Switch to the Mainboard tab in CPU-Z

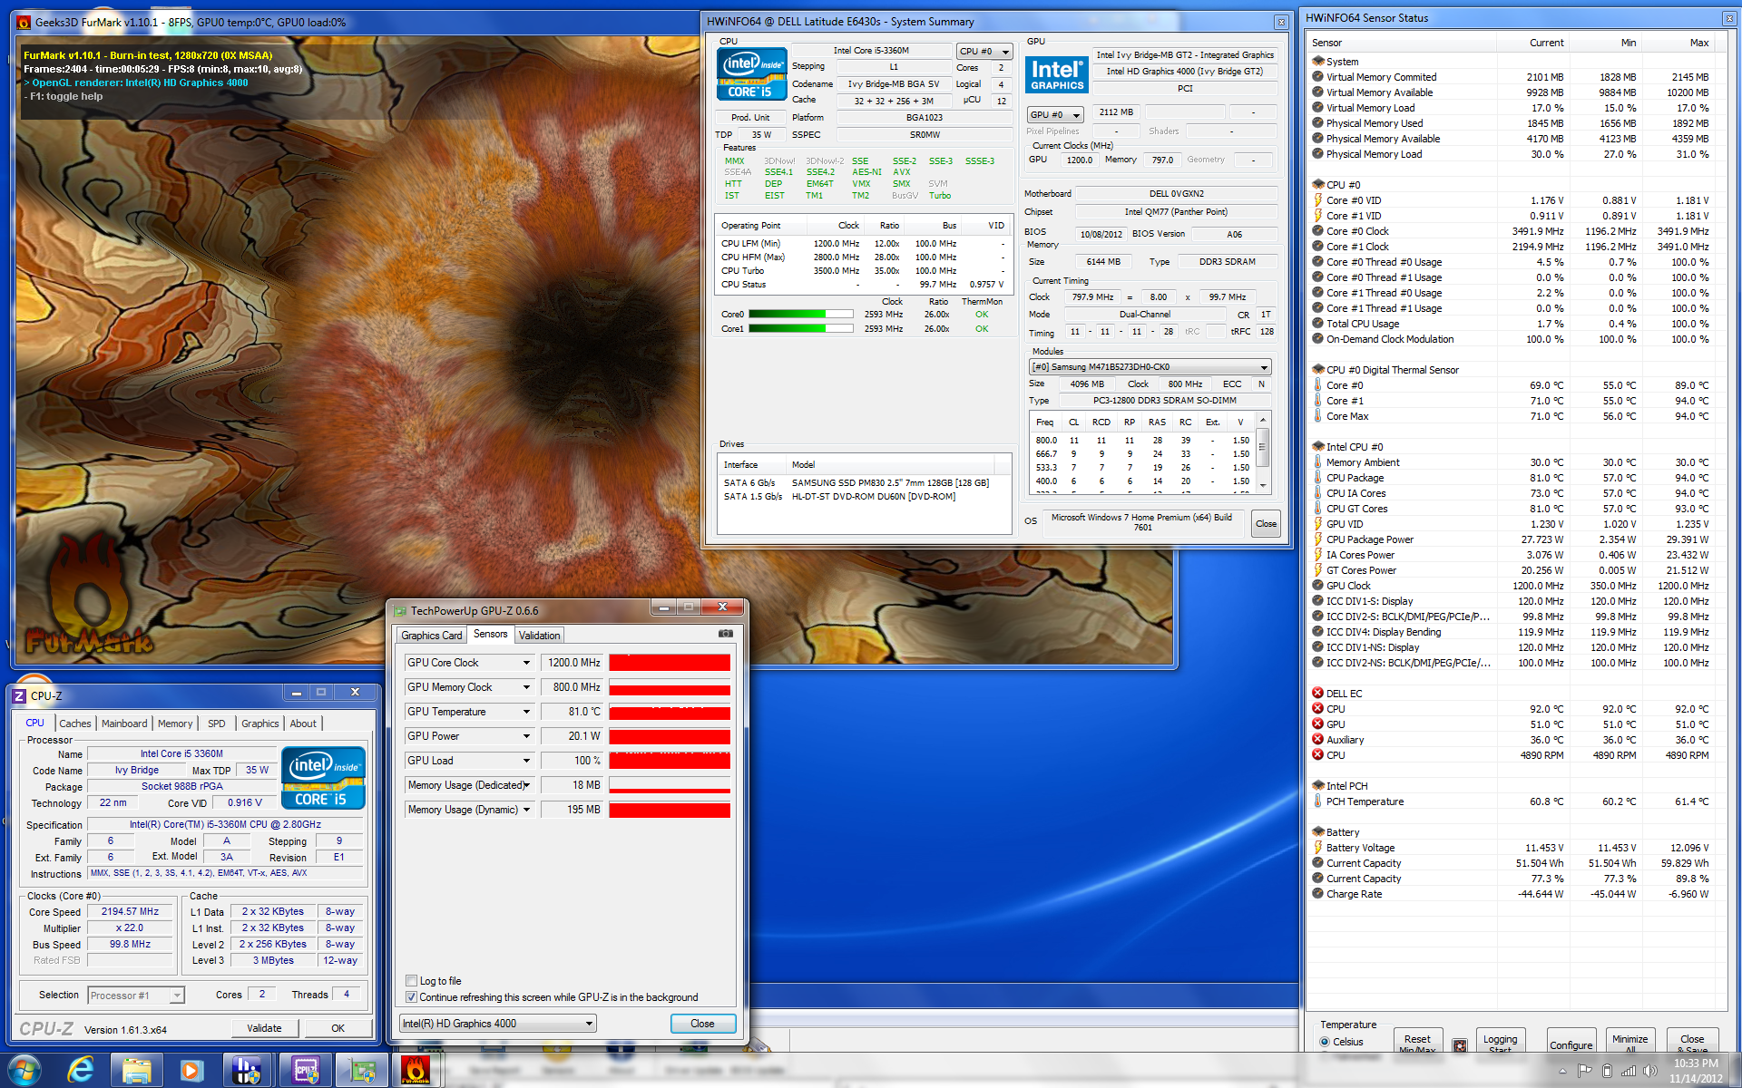(x=124, y=724)
